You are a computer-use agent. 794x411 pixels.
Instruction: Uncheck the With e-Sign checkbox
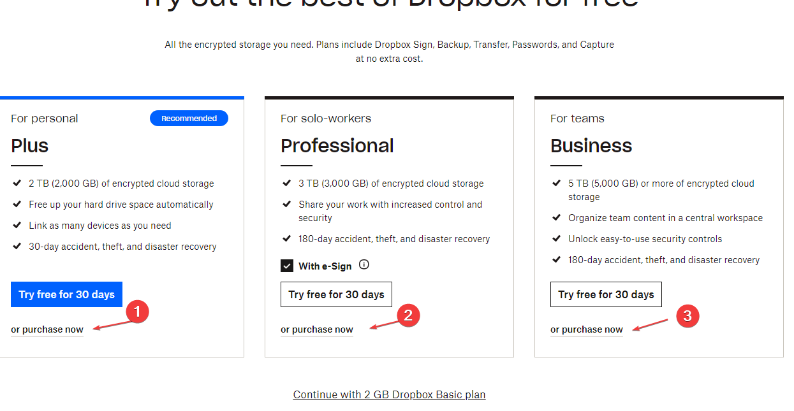point(287,266)
